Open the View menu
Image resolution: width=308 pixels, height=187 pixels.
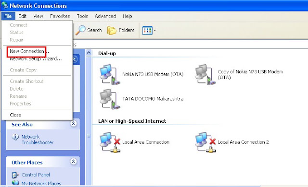click(38, 16)
